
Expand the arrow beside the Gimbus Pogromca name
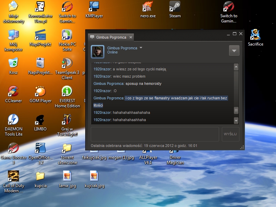coord(141,48)
